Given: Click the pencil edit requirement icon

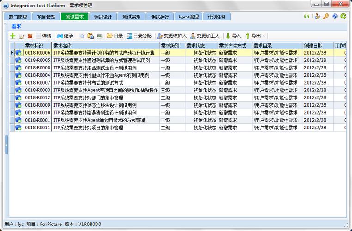Looking at the screenshot, I should 21,36.
